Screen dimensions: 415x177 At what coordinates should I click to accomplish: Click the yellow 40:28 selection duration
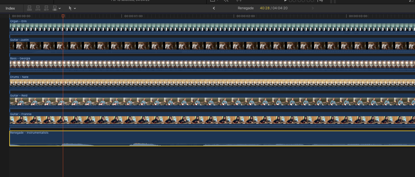[x=264, y=8]
